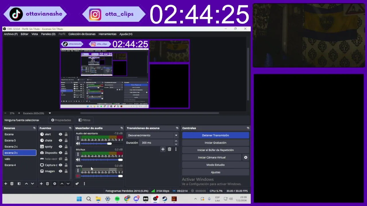Viewport: 367px width, 206px height.
Task: Open Colección de Escenas menu
Action: 82,34
